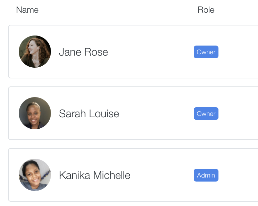Select the blank space between Sarah Louise and Owner

click(156, 114)
